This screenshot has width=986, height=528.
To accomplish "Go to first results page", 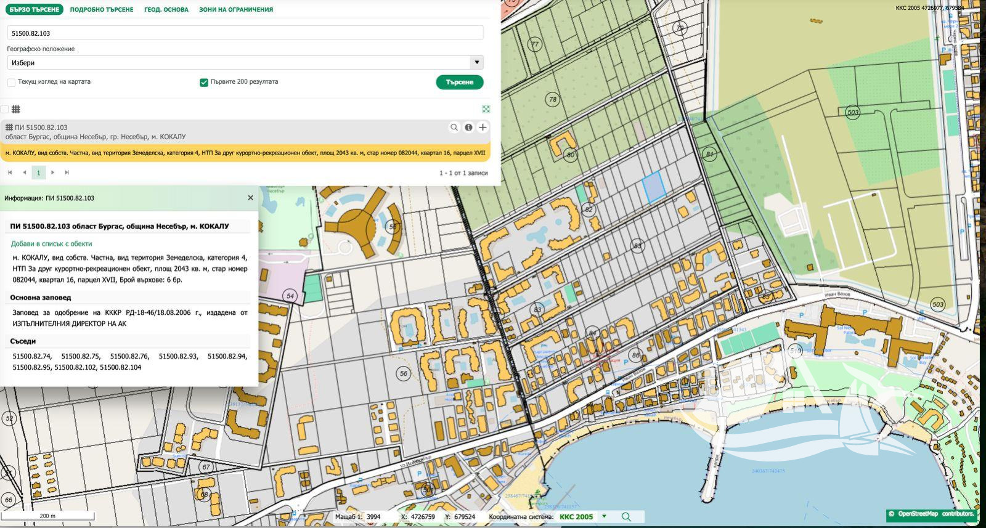I will 10,173.
